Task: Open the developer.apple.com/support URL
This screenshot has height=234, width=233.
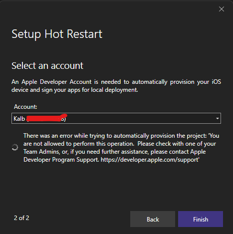Action: pyautogui.click(x=150, y=160)
